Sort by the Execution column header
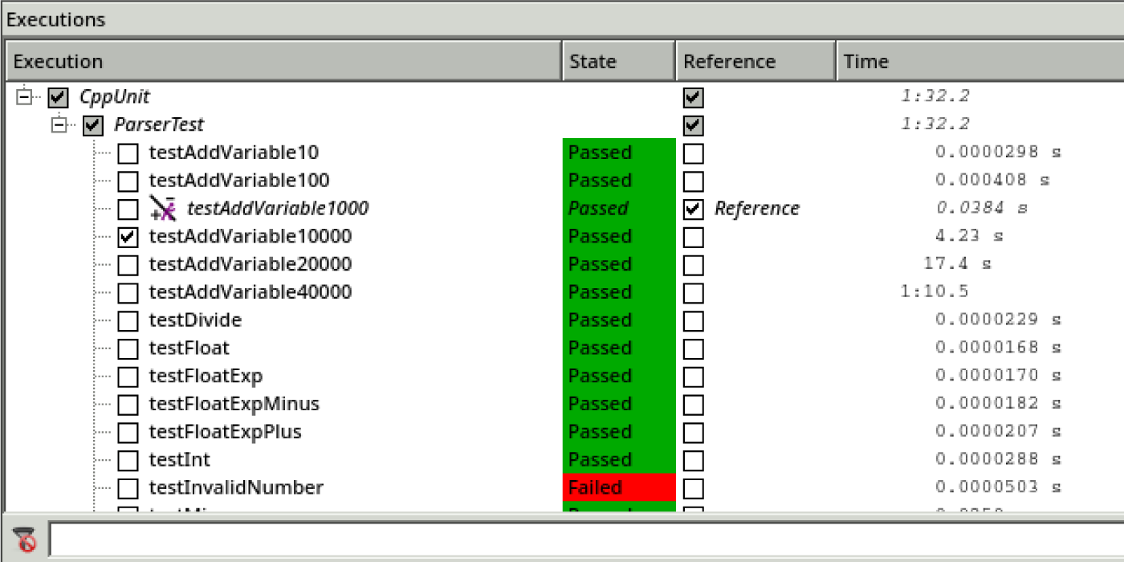Viewport: 1124px width, 562px height. point(283,62)
